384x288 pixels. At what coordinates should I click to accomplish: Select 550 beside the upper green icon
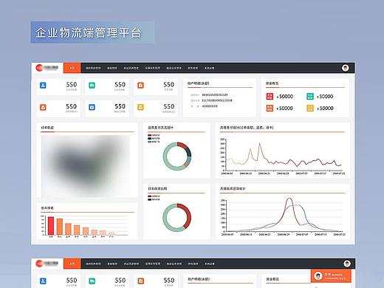pyautogui.click(x=120, y=84)
